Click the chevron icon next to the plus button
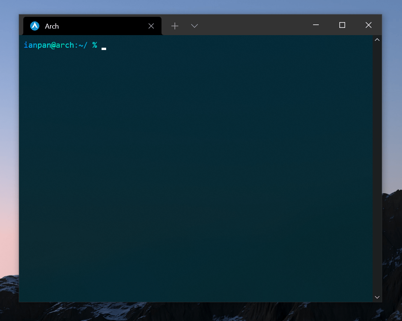 coord(194,26)
